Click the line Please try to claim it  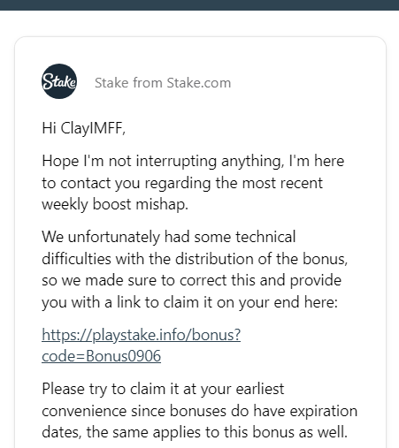[163, 389]
